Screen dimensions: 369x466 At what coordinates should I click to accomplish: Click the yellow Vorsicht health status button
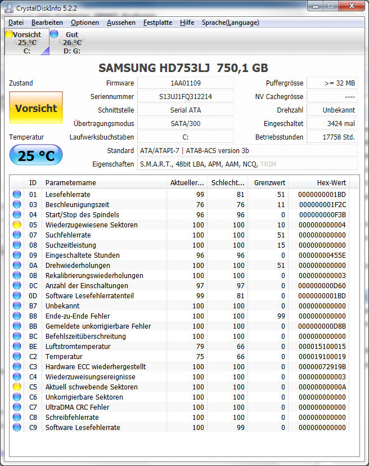[x=36, y=107]
